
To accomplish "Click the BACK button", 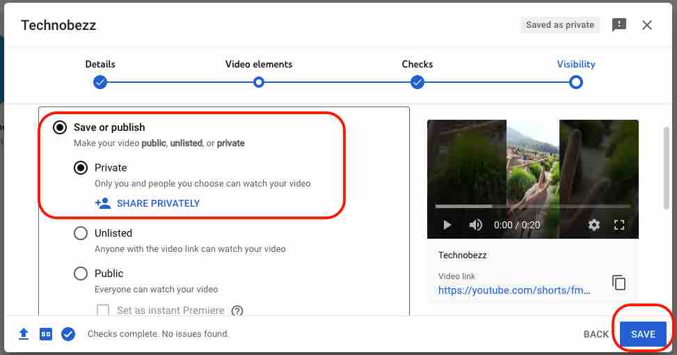I will point(596,334).
